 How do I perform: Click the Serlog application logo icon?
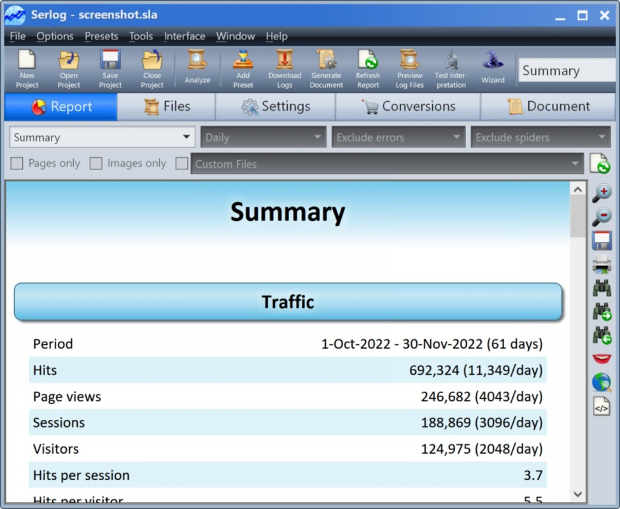point(15,15)
